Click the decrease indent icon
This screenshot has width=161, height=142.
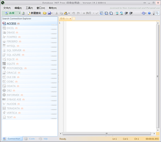point(126,13)
